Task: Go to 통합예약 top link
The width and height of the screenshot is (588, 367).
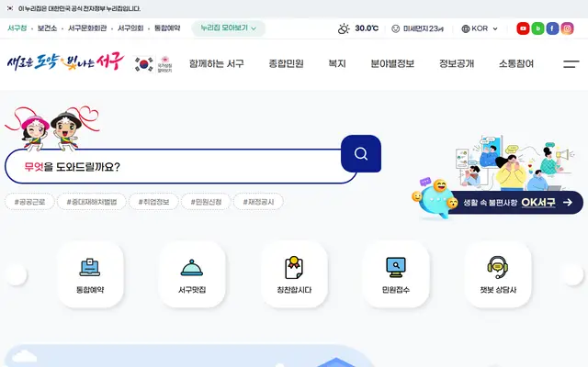Action: (x=167, y=28)
